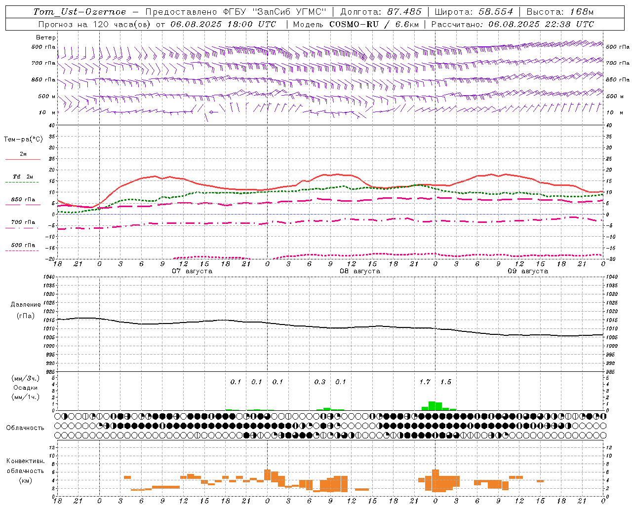632x505 pixels.
Task: Click the Td 2м dew point legend entry
Action: click(23, 177)
